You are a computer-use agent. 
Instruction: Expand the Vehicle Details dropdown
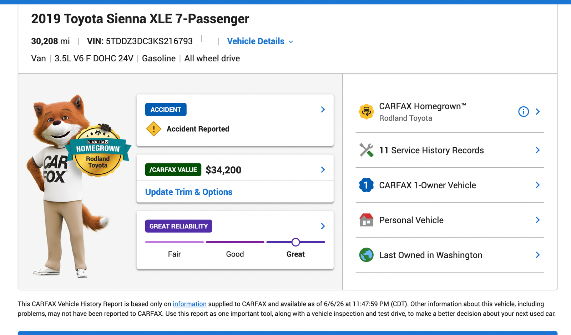[260, 41]
